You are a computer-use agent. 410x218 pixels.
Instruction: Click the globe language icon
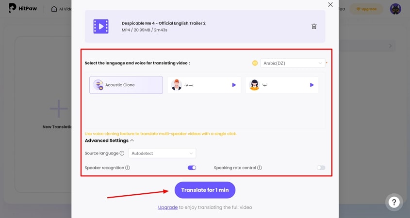[x=255, y=63]
